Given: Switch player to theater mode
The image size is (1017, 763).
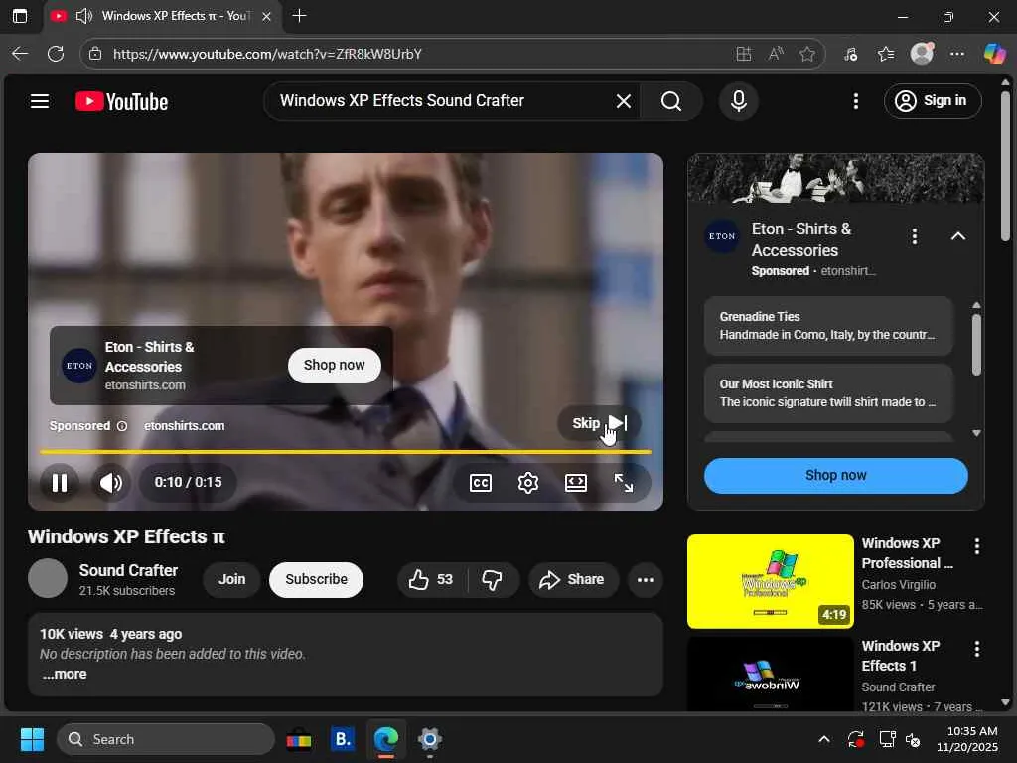Looking at the screenshot, I should coord(576,483).
